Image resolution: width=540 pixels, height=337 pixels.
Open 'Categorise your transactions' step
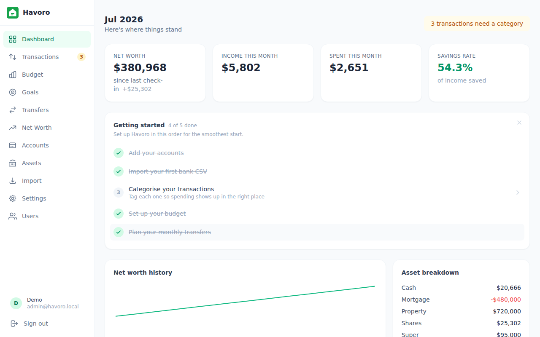[x=317, y=193]
